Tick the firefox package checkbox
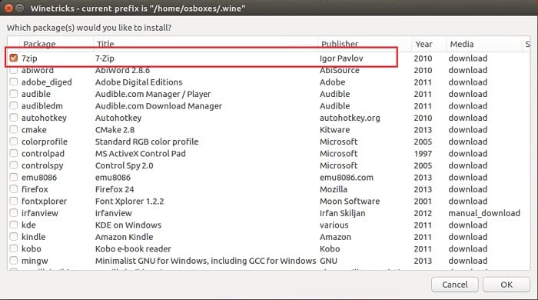This screenshot has height=300, width=538. tap(13, 189)
